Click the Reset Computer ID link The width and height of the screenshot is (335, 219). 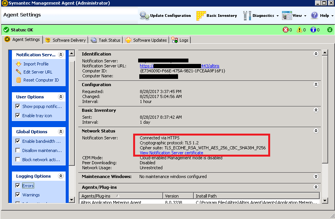point(41,80)
